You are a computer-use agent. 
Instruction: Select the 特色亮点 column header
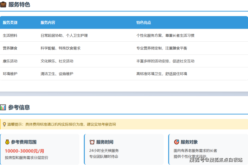[x=143, y=23]
